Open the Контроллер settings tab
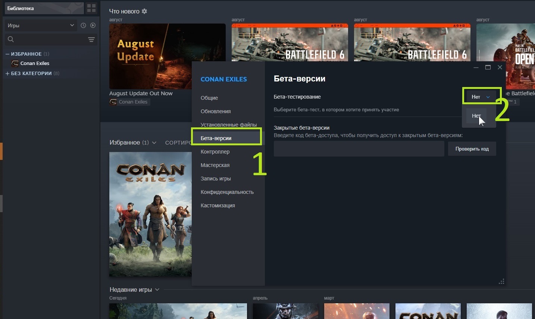 215,152
